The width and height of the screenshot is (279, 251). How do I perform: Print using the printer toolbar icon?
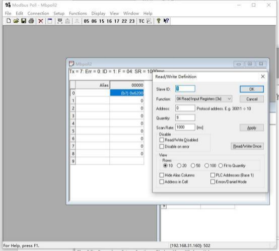31,21
